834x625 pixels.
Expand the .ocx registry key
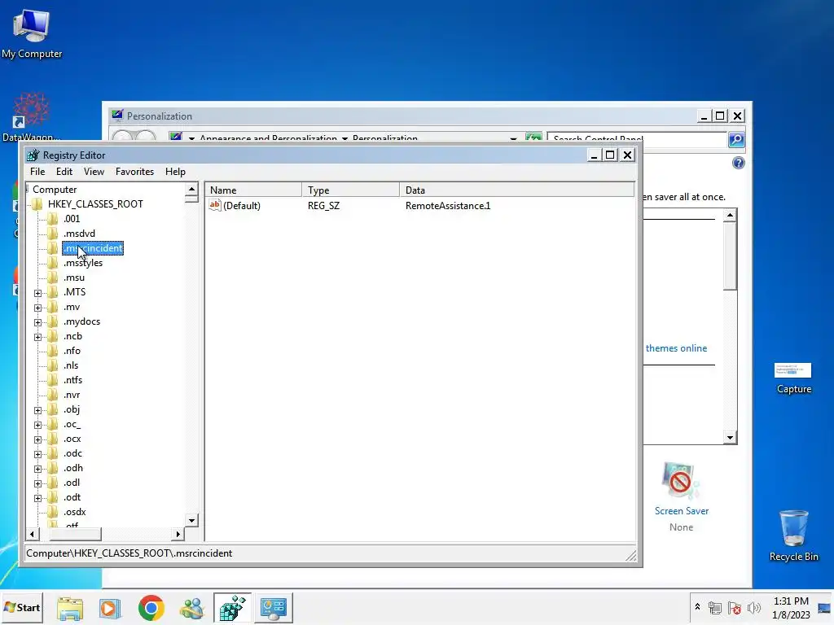tap(37, 439)
